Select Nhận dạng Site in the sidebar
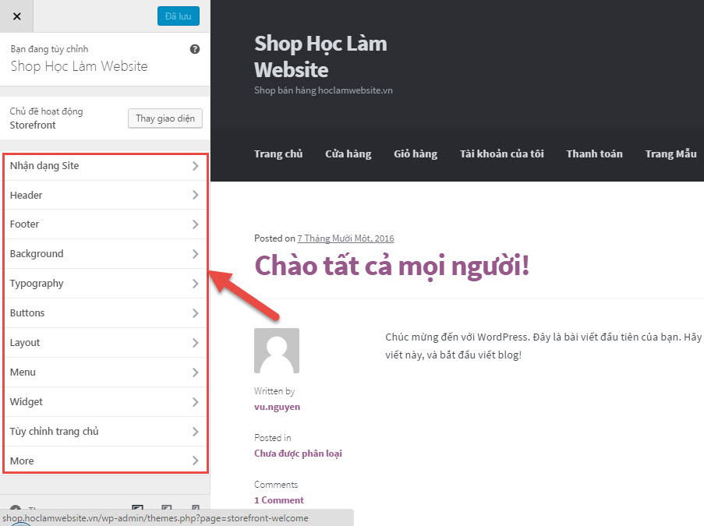Screen dimensions: 704x526 pyautogui.click(x=105, y=165)
